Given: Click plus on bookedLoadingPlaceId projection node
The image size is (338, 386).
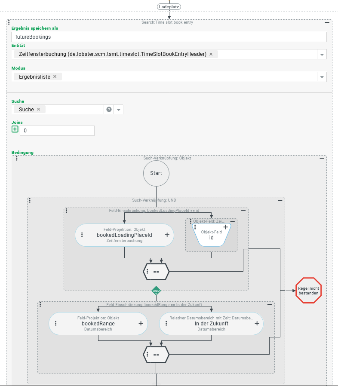Looking at the screenshot, I should 167,235.
